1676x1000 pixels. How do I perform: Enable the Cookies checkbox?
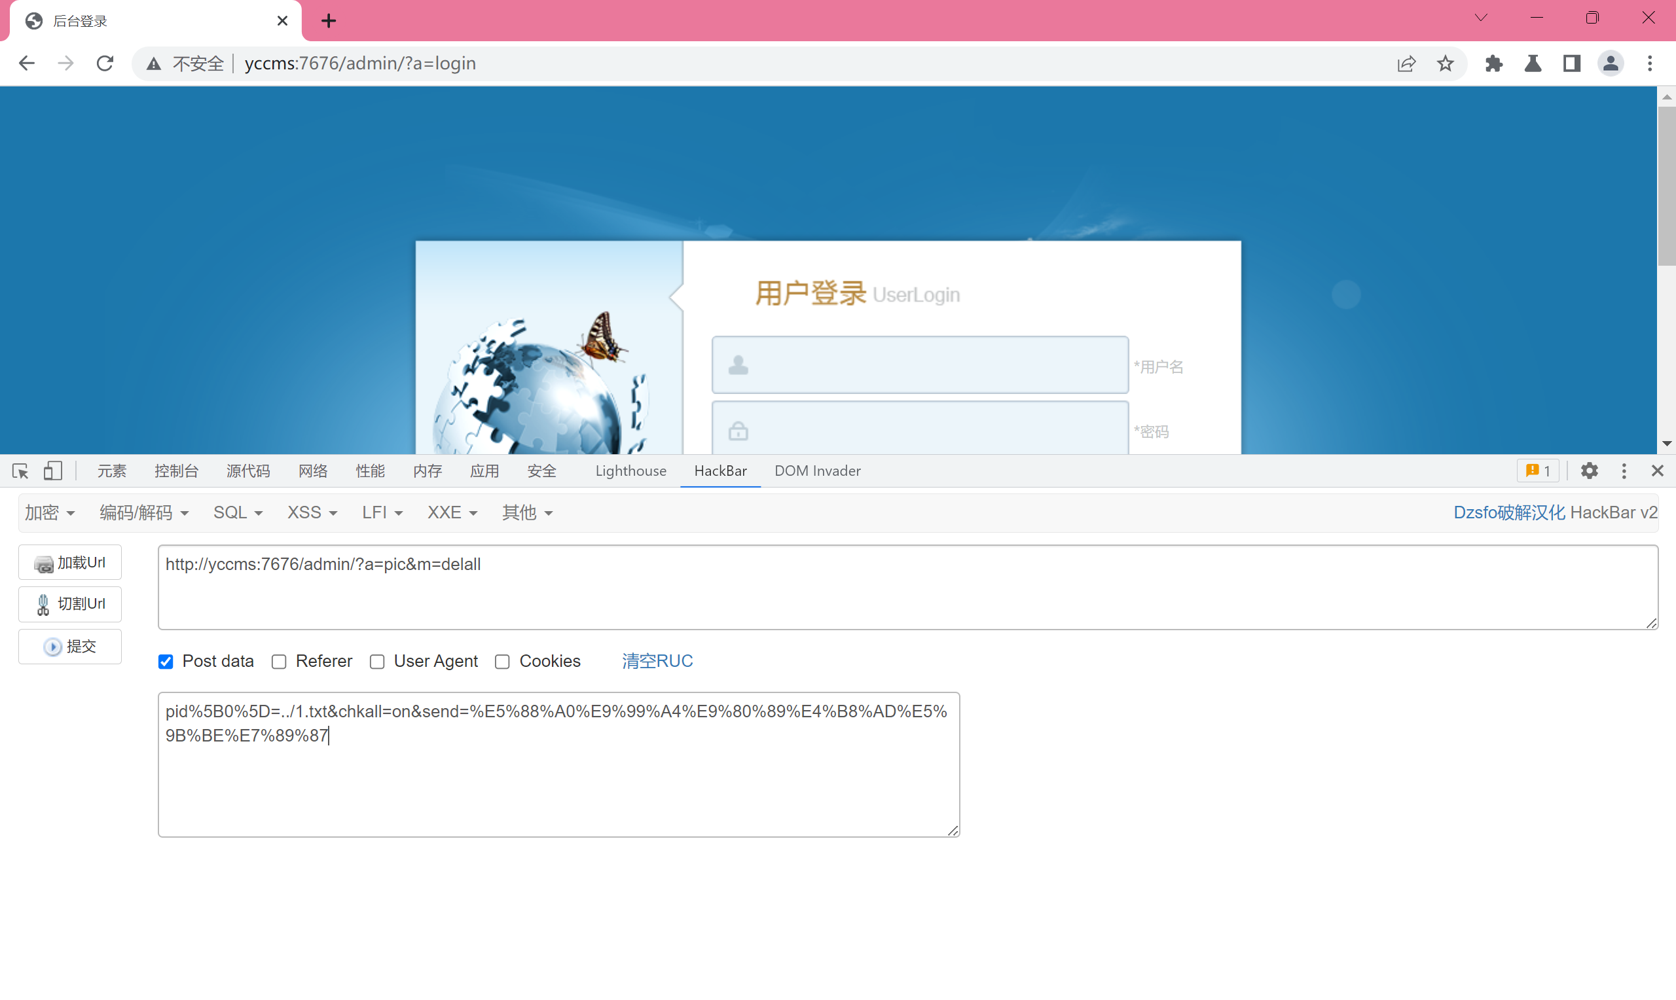coord(502,662)
